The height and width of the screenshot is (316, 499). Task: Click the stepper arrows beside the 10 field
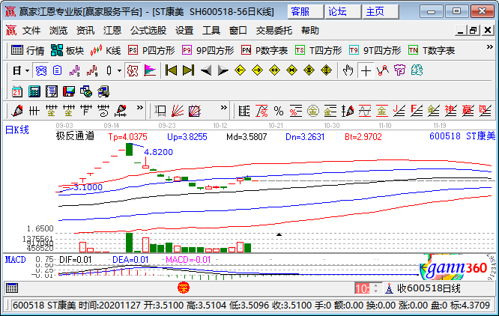click(375, 288)
